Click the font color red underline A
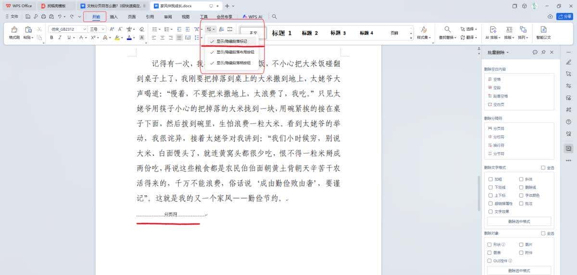Image resolution: width=577 pixels, height=275 pixels. click(x=129, y=37)
